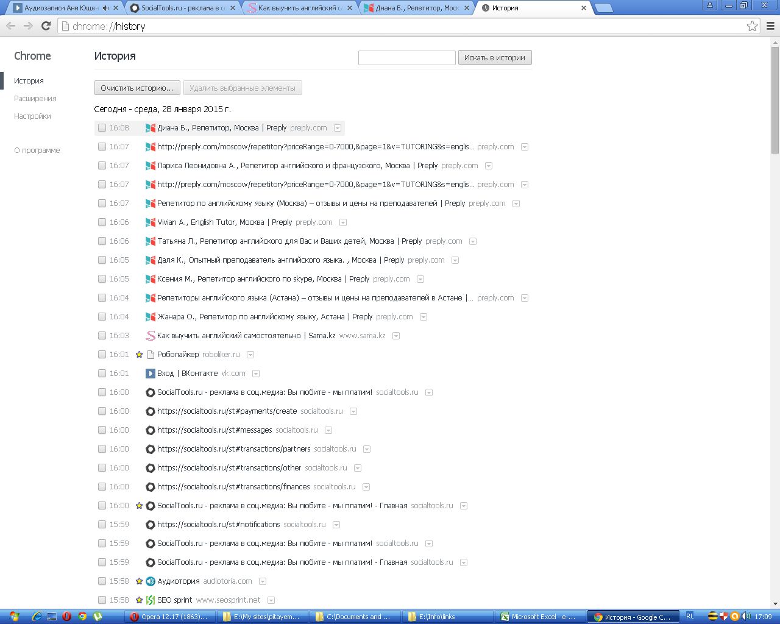Click the Очистить историю button
This screenshot has height=624, width=780.
pyautogui.click(x=137, y=88)
